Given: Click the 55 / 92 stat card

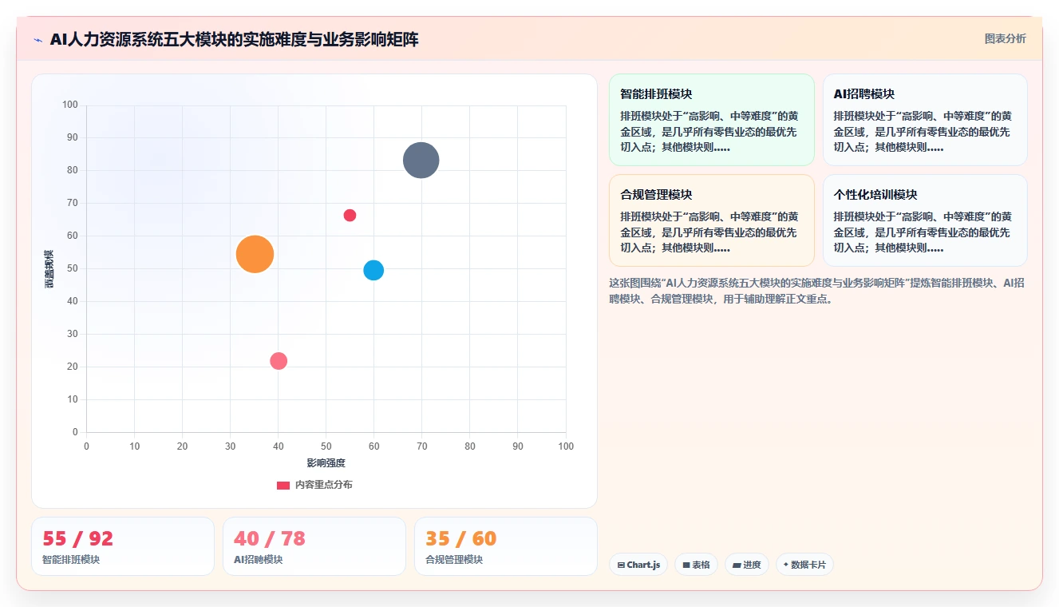Looking at the screenshot, I should click(x=123, y=546).
